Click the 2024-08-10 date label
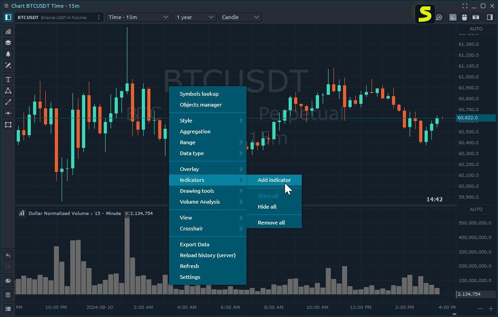 click(100, 307)
